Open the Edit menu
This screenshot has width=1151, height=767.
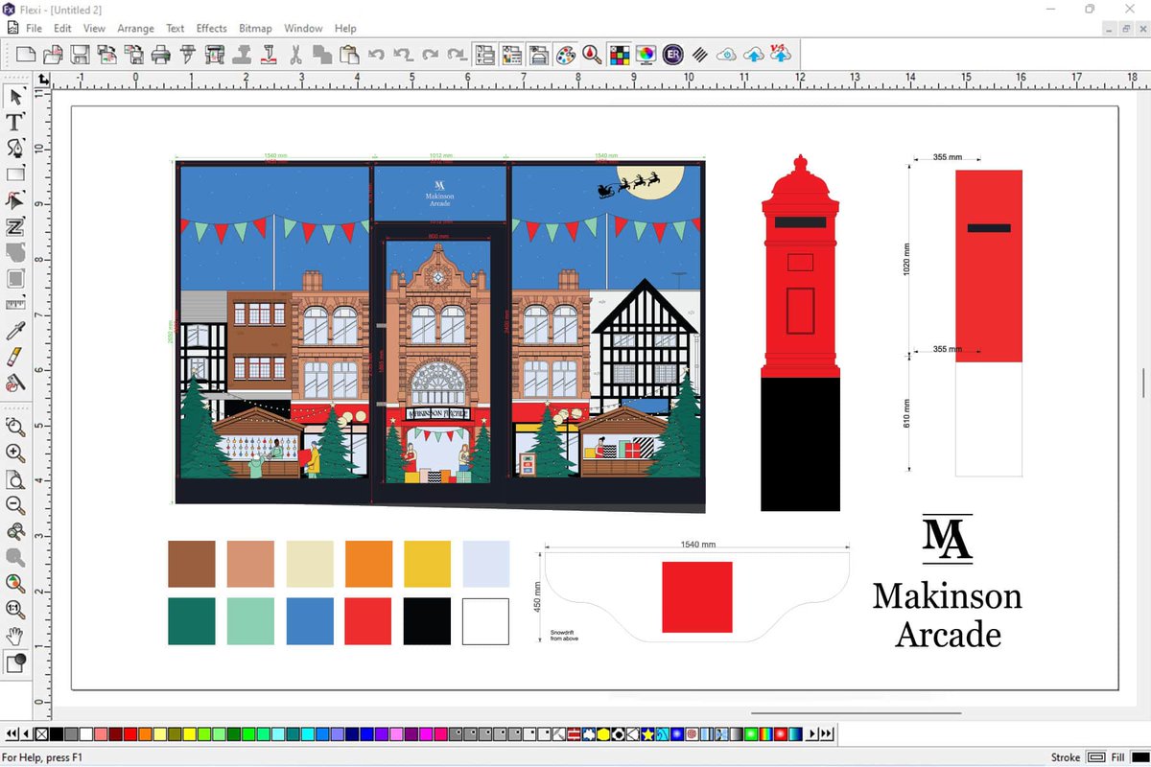tap(62, 29)
